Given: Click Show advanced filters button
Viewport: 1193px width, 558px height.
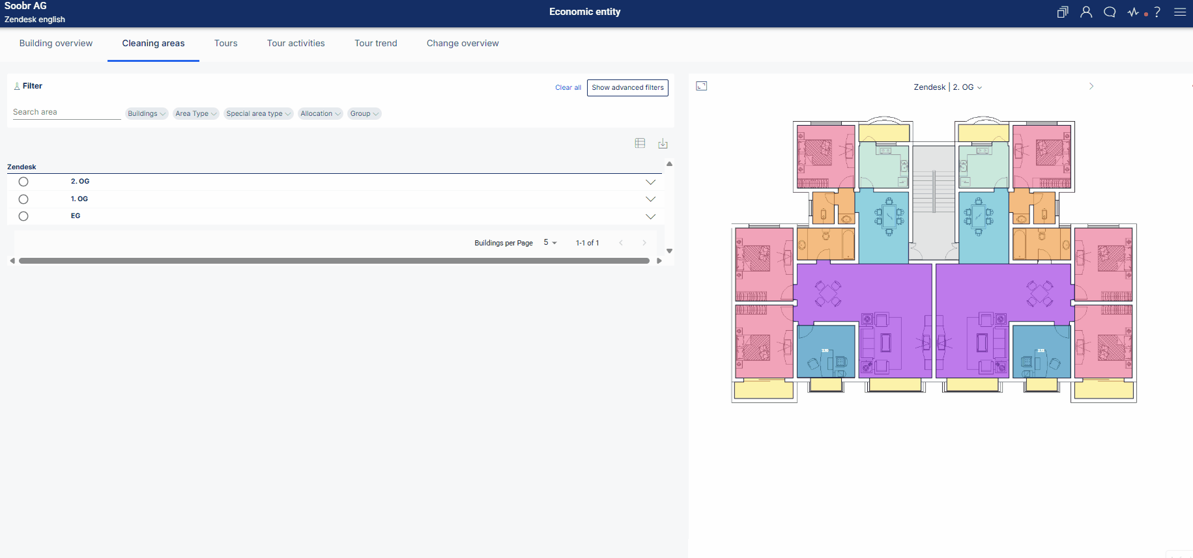Looking at the screenshot, I should point(627,87).
